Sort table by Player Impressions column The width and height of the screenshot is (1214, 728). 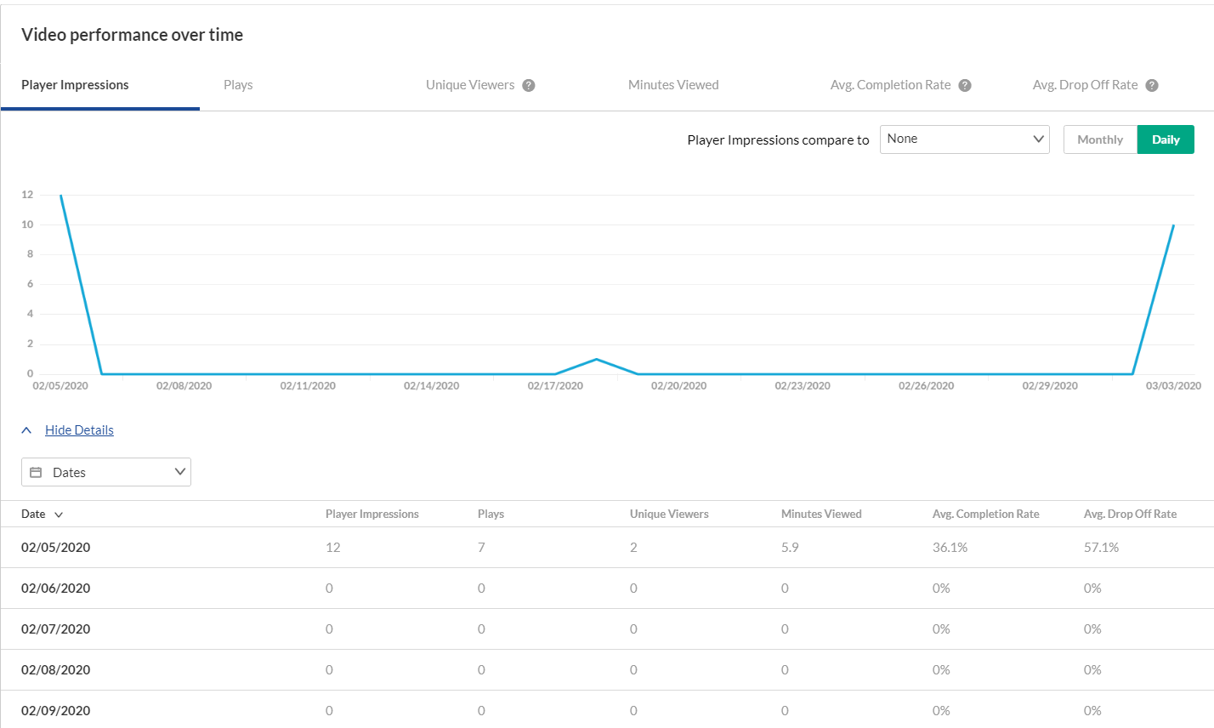(x=372, y=514)
